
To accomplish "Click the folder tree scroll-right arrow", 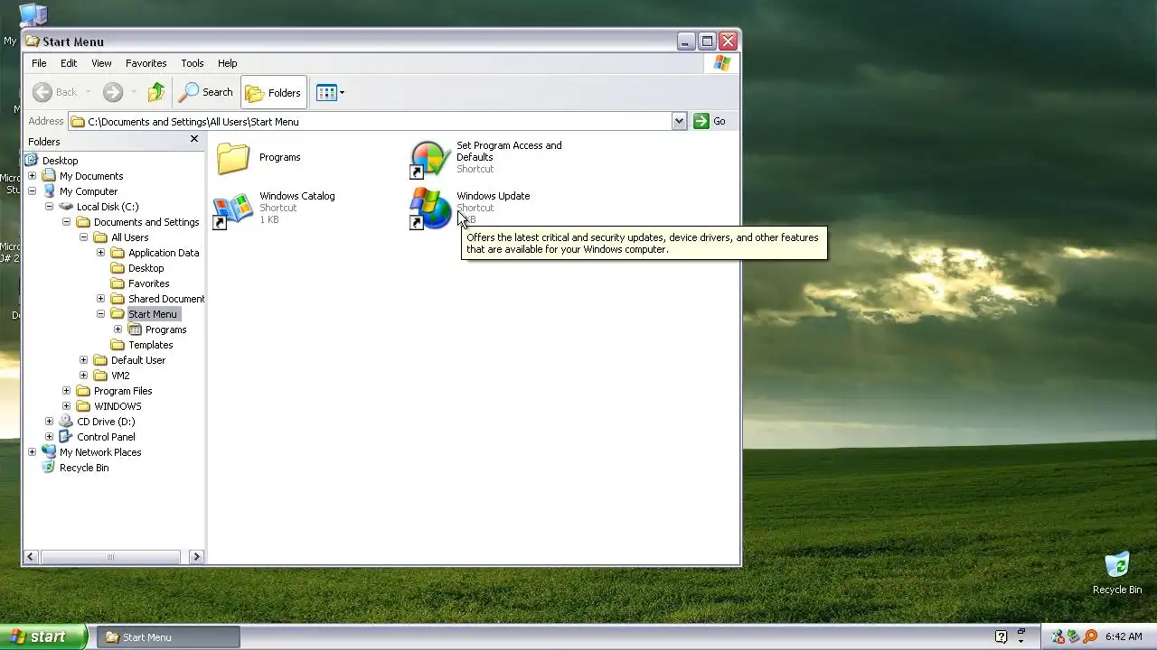I will coord(196,557).
